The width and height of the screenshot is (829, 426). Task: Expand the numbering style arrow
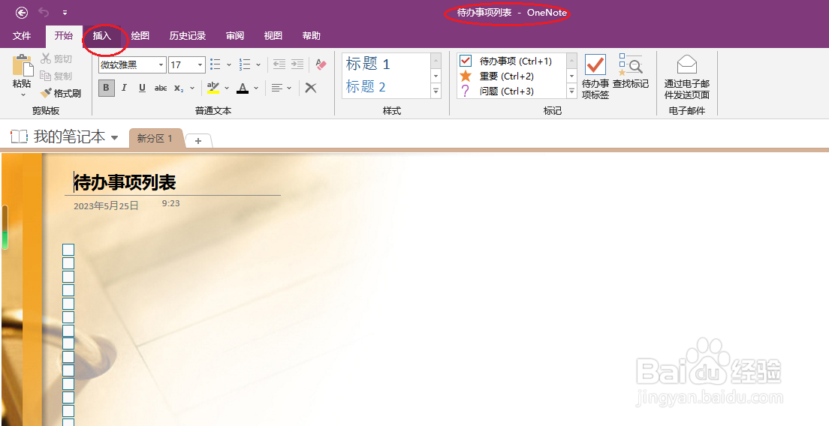click(x=258, y=65)
